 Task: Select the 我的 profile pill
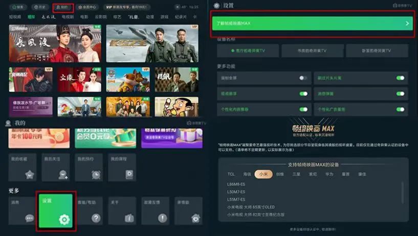click(63, 8)
